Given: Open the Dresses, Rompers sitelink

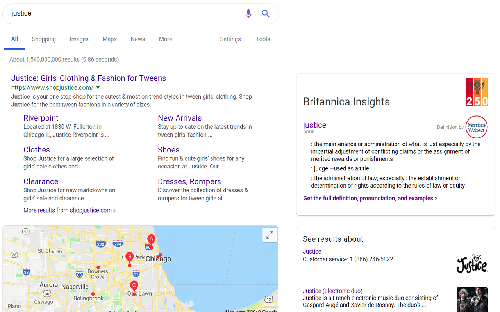Looking at the screenshot, I should [x=189, y=181].
